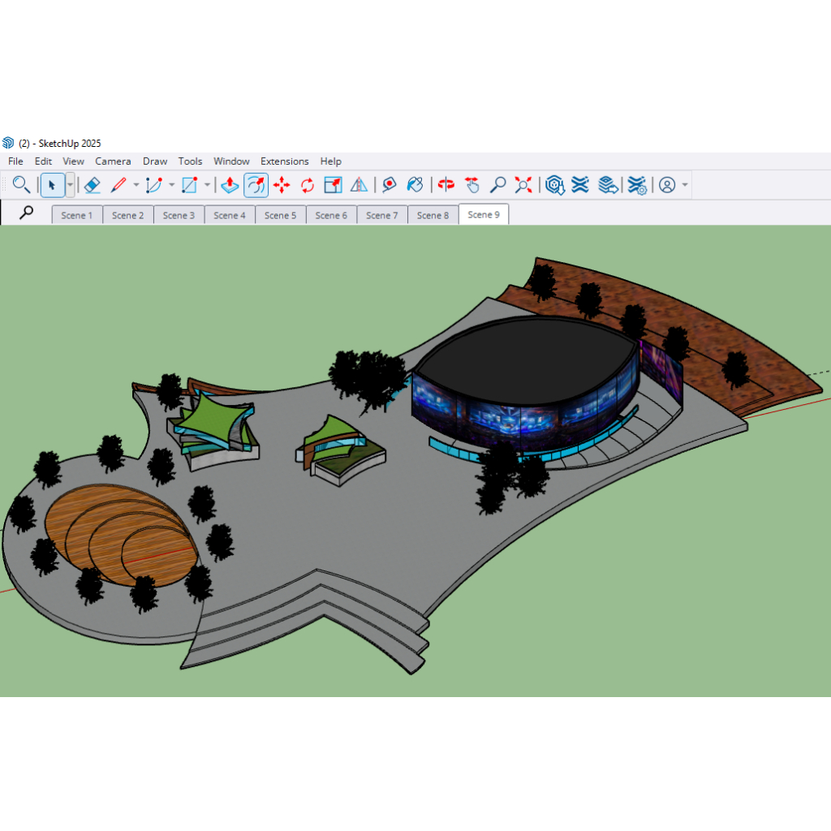Image resolution: width=831 pixels, height=831 pixels.
Task: Switch to the Scene 2 tab
Action: [127, 215]
